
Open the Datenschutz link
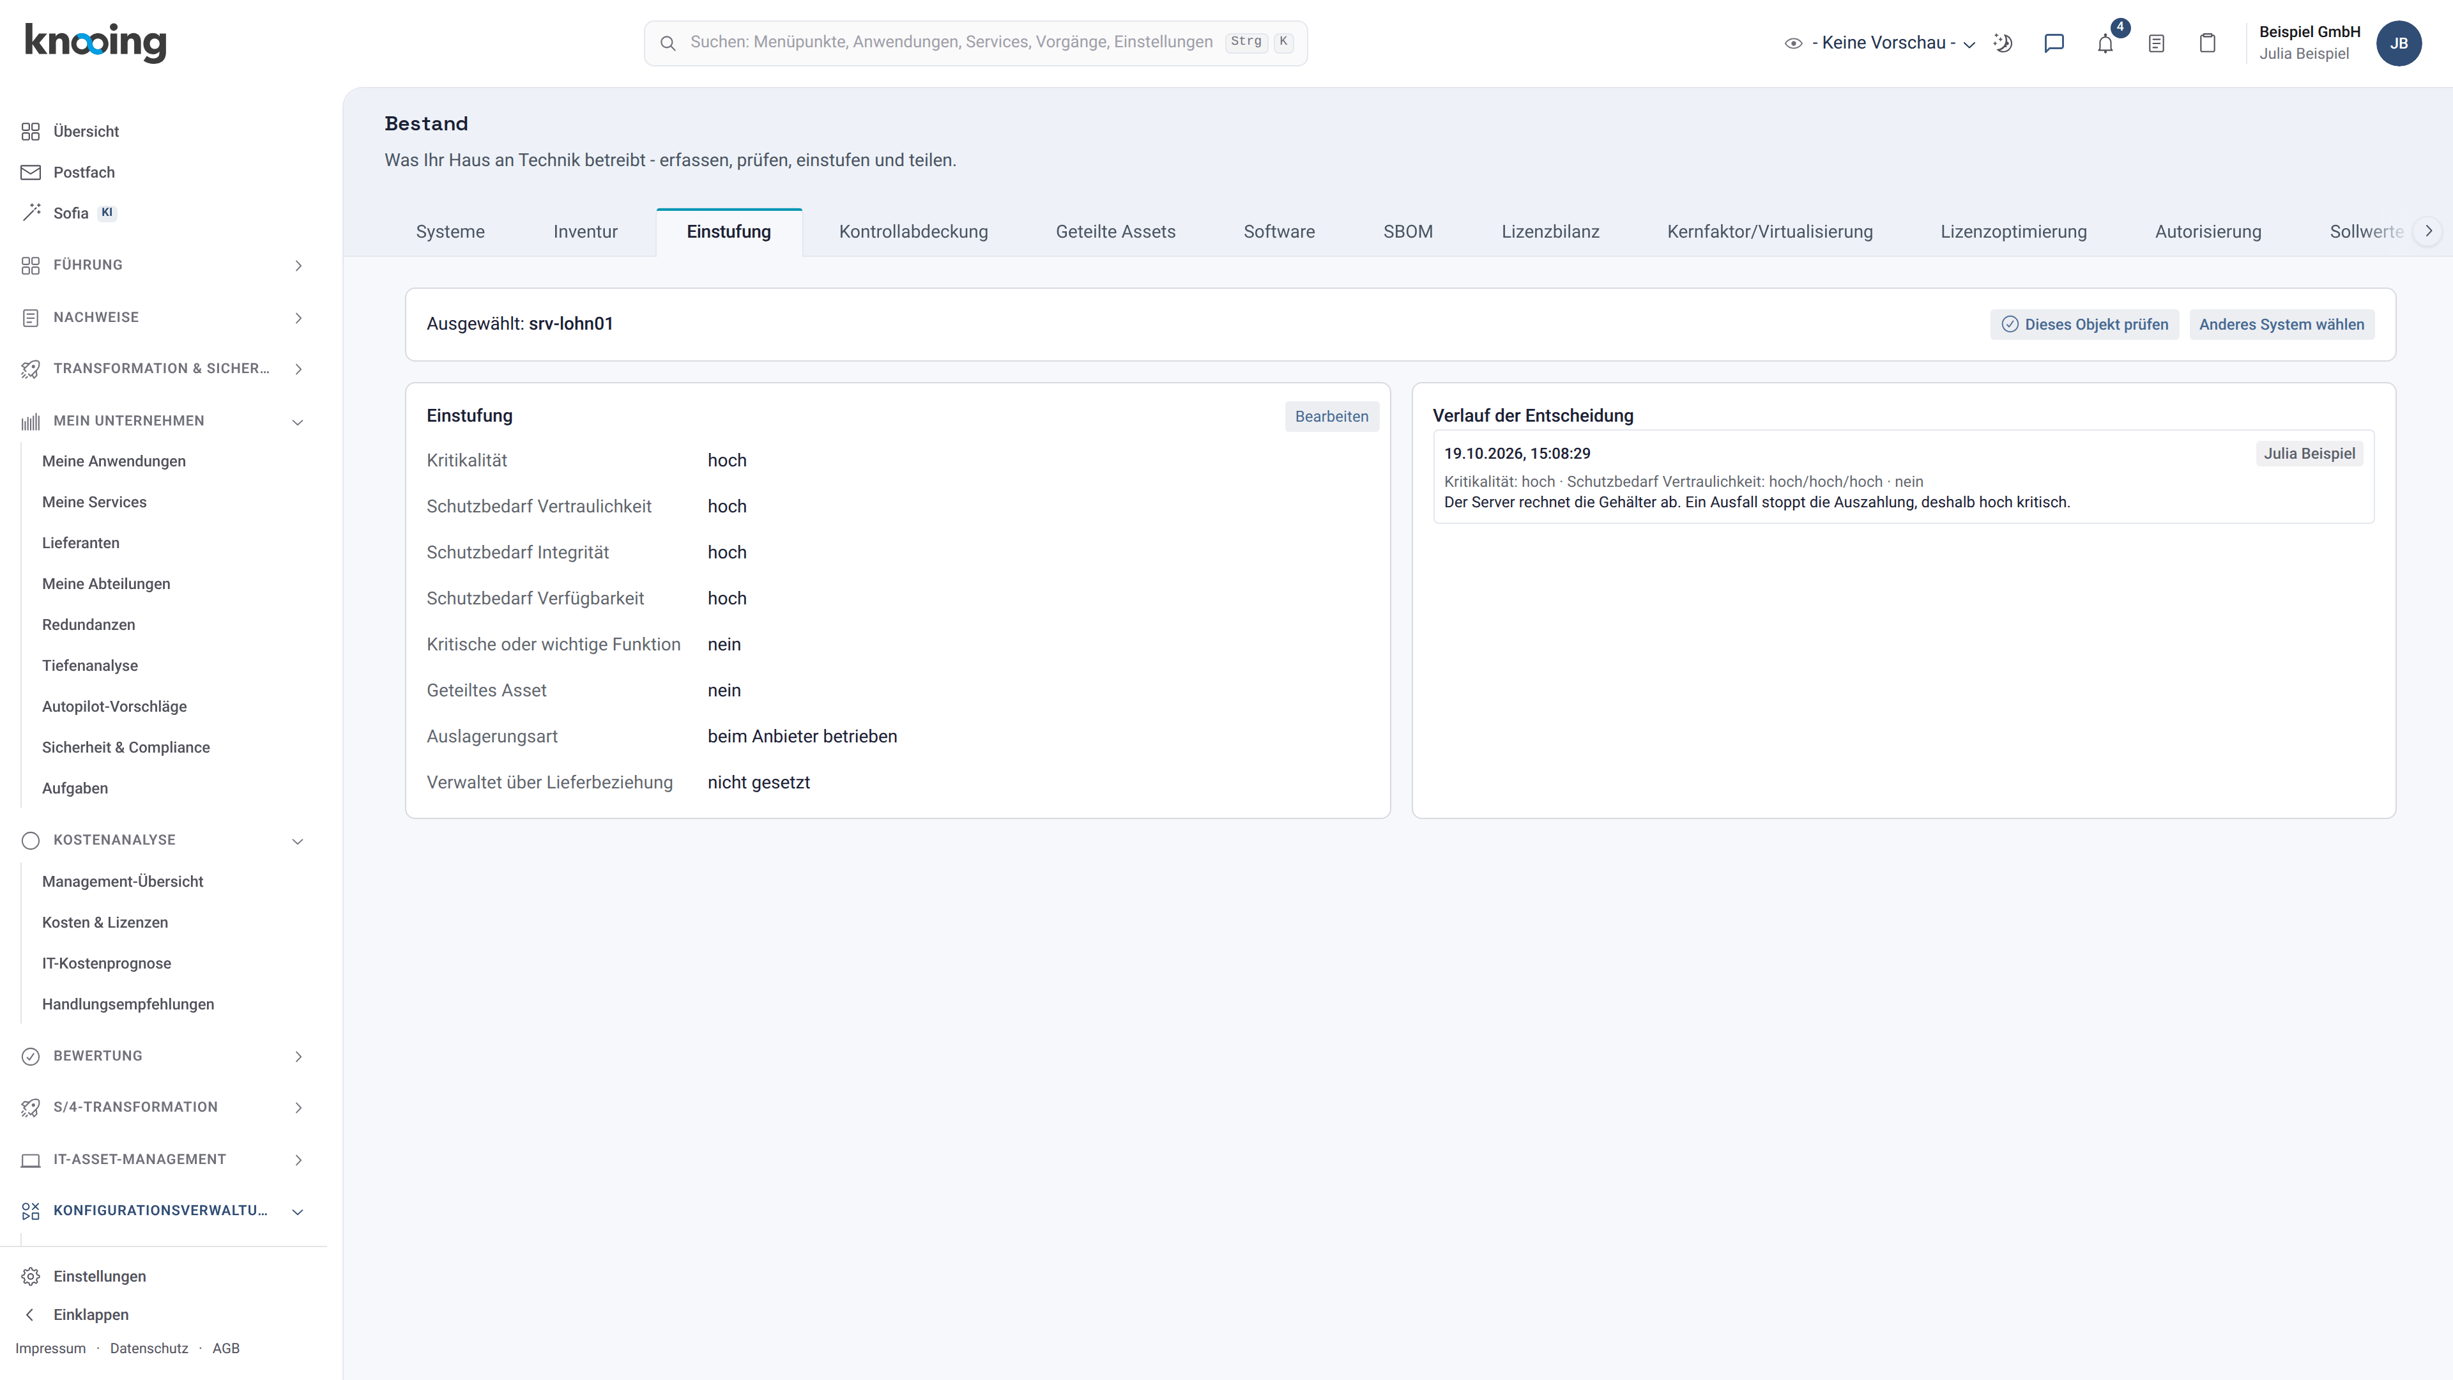tap(149, 1349)
